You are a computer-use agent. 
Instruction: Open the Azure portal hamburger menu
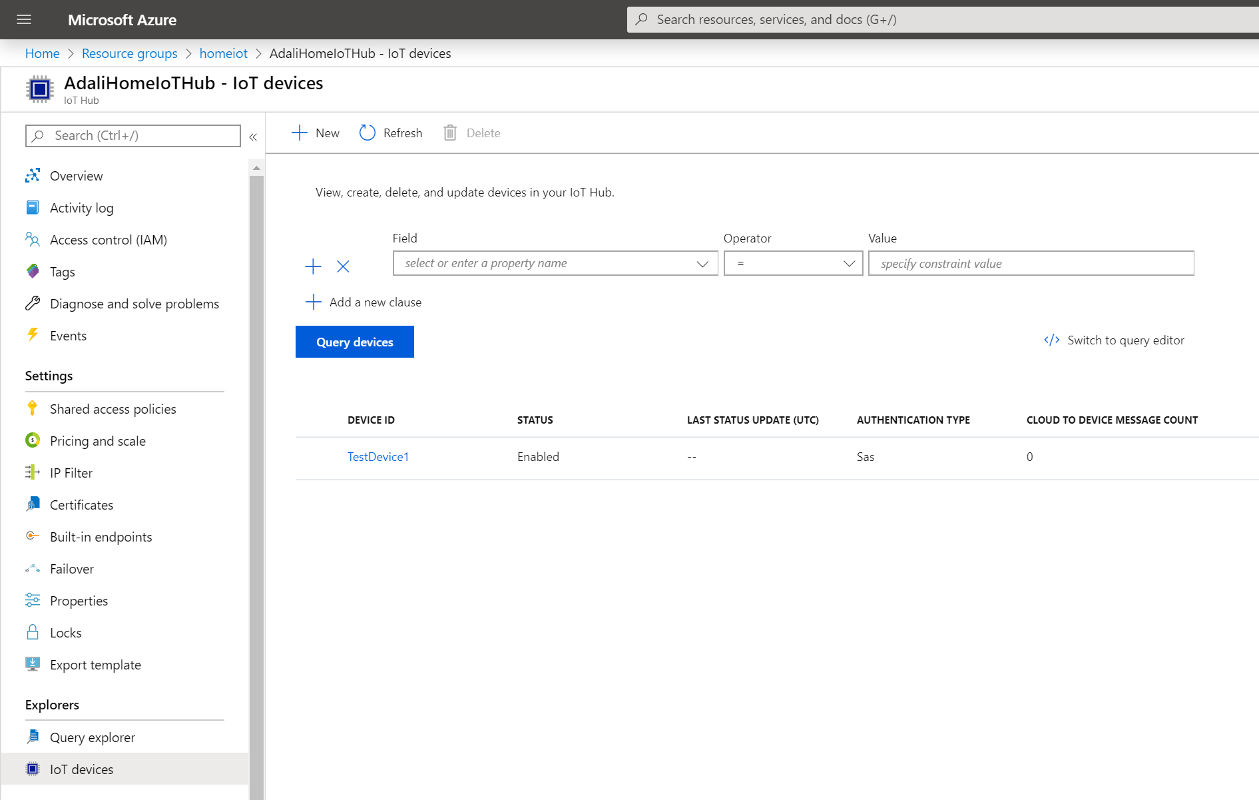(x=24, y=19)
